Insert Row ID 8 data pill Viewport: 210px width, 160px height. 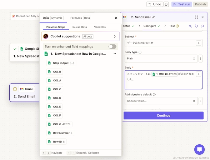[x=56, y=142]
